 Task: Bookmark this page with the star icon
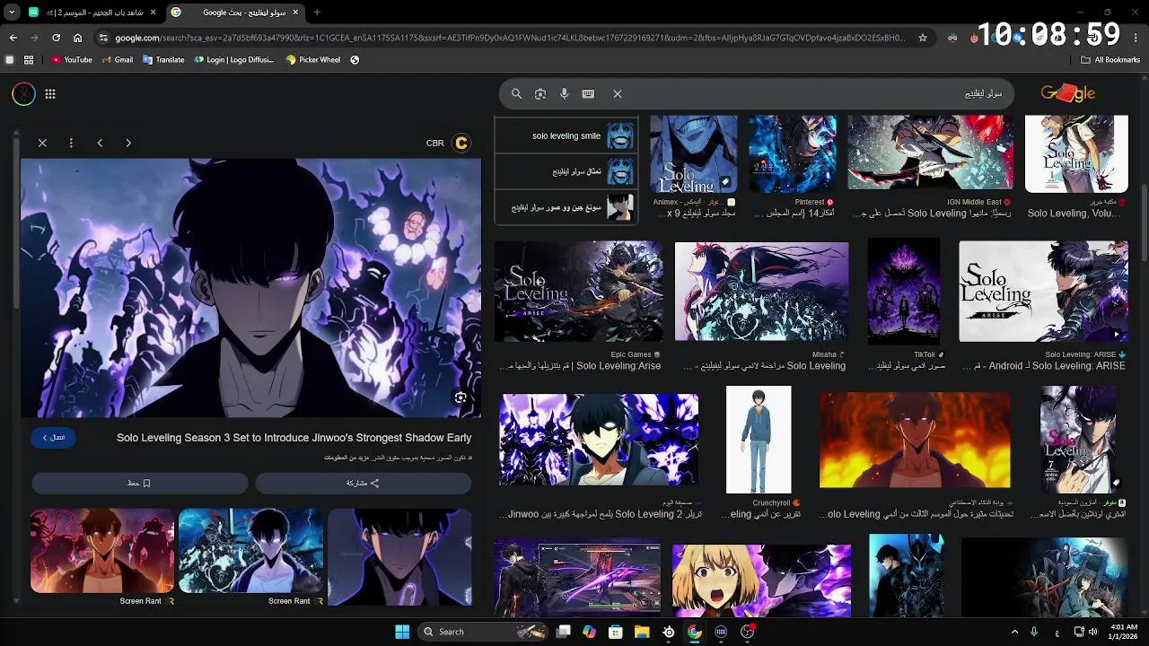(x=922, y=38)
